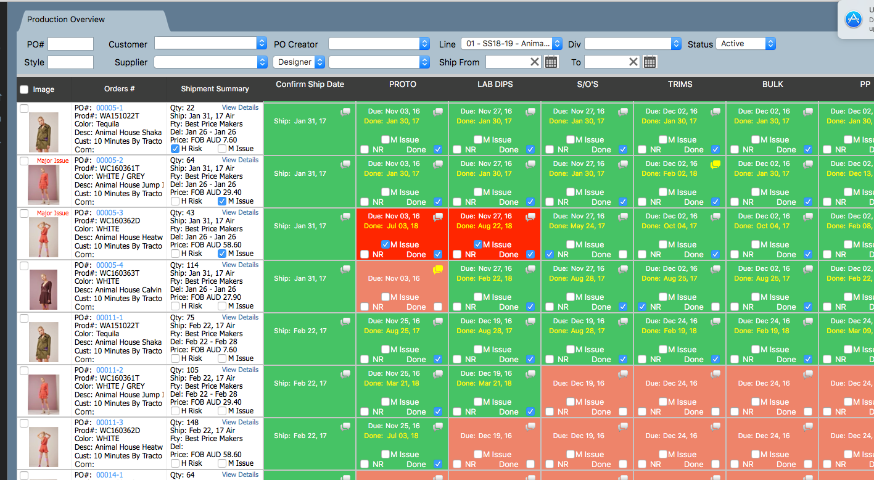The image size is (874, 480).
Task: Open PROTO comment bubble for PO 00005-3
Action: click(438, 217)
